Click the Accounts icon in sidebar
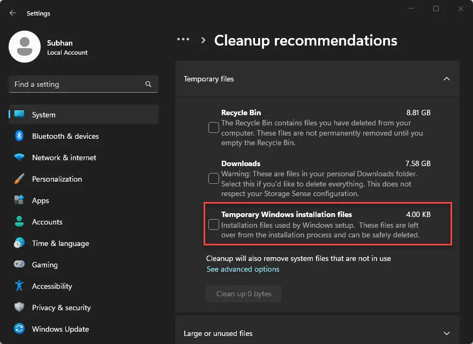Screen dimensions: 473x344 coord(19,222)
